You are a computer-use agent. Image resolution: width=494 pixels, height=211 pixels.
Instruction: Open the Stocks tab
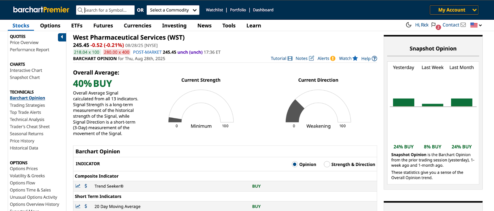(21, 26)
